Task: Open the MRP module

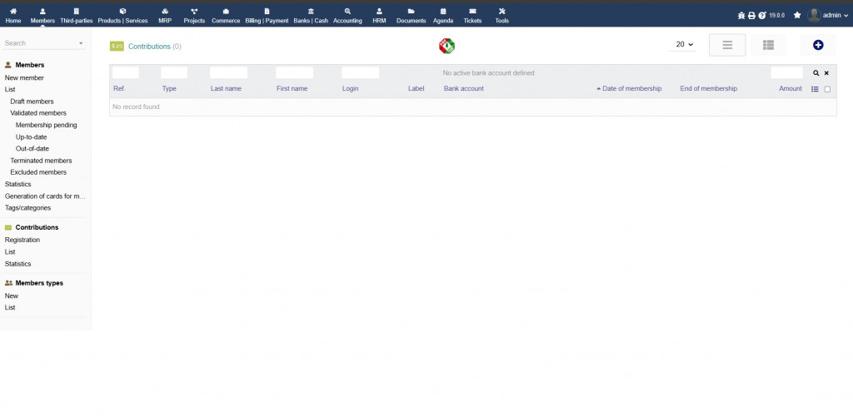Action: coord(165,16)
